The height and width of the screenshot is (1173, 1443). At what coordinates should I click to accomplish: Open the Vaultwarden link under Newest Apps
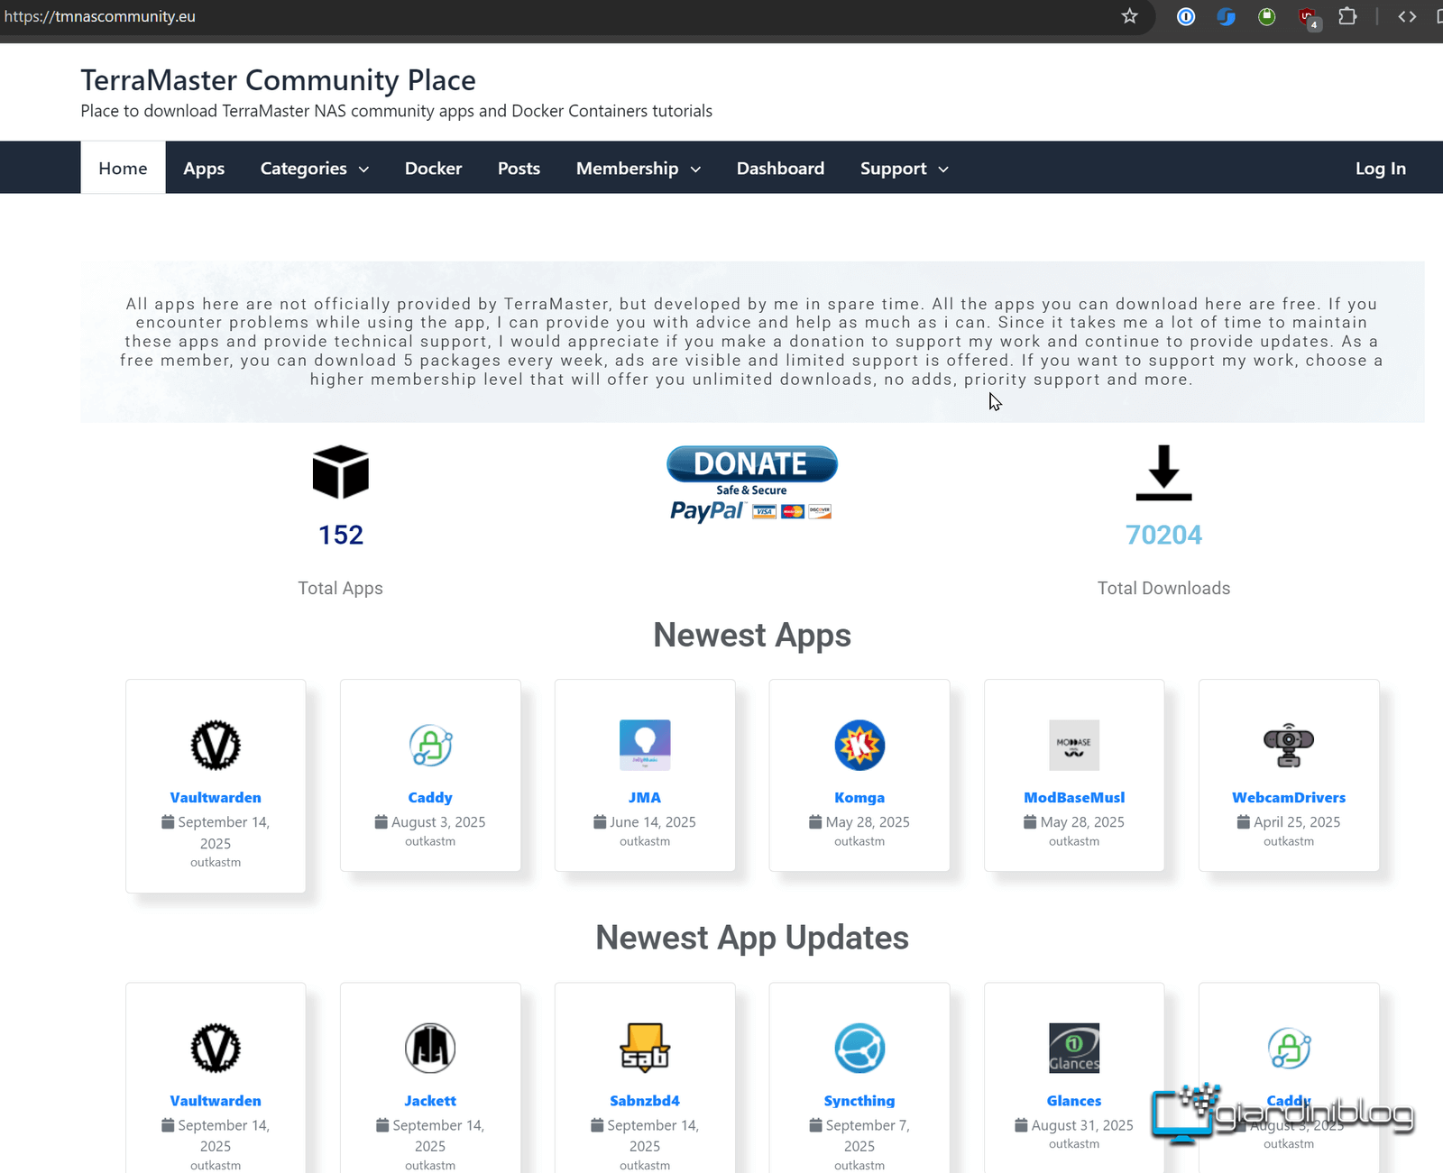click(216, 798)
